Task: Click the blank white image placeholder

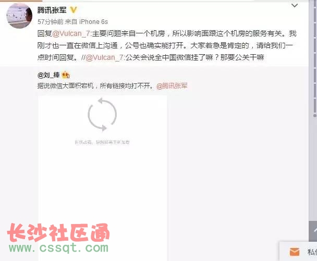Action: pyautogui.click(x=103, y=178)
